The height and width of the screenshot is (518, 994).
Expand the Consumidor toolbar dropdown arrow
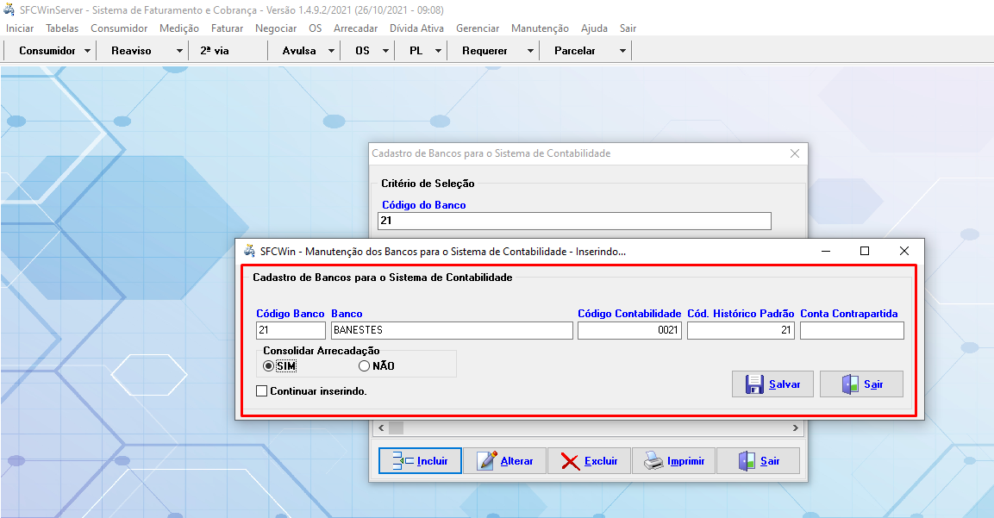pyautogui.click(x=88, y=51)
